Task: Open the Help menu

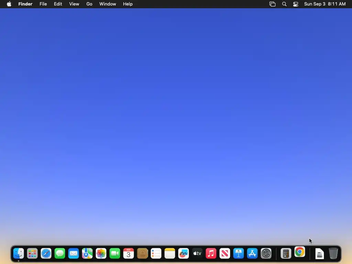Action: pos(128,4)
